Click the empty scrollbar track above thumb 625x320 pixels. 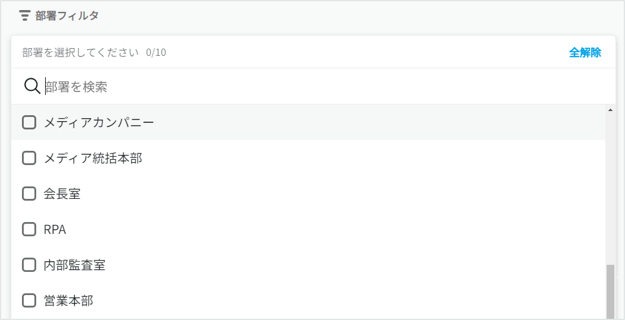coord(610,189)
